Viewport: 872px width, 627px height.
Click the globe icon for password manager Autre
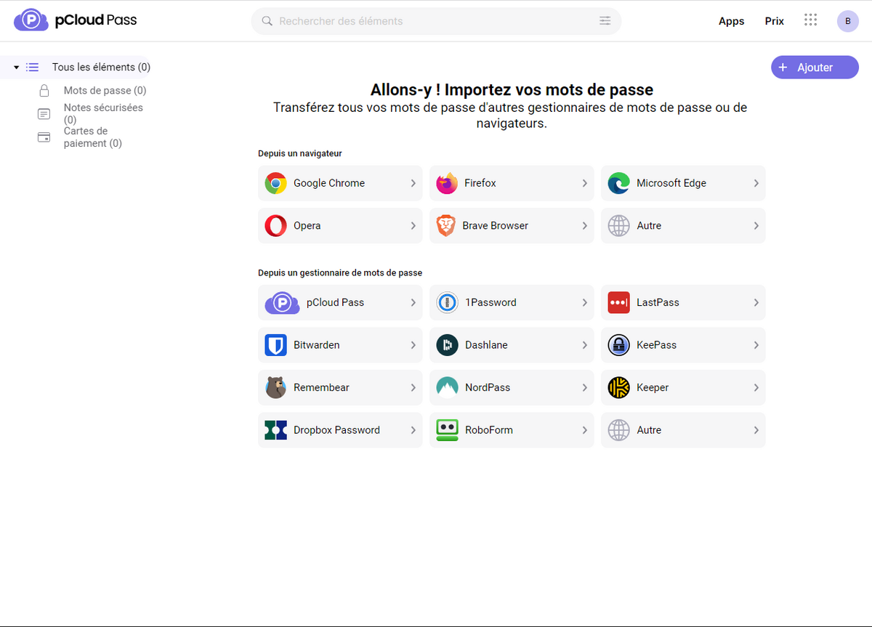point(618,430)
